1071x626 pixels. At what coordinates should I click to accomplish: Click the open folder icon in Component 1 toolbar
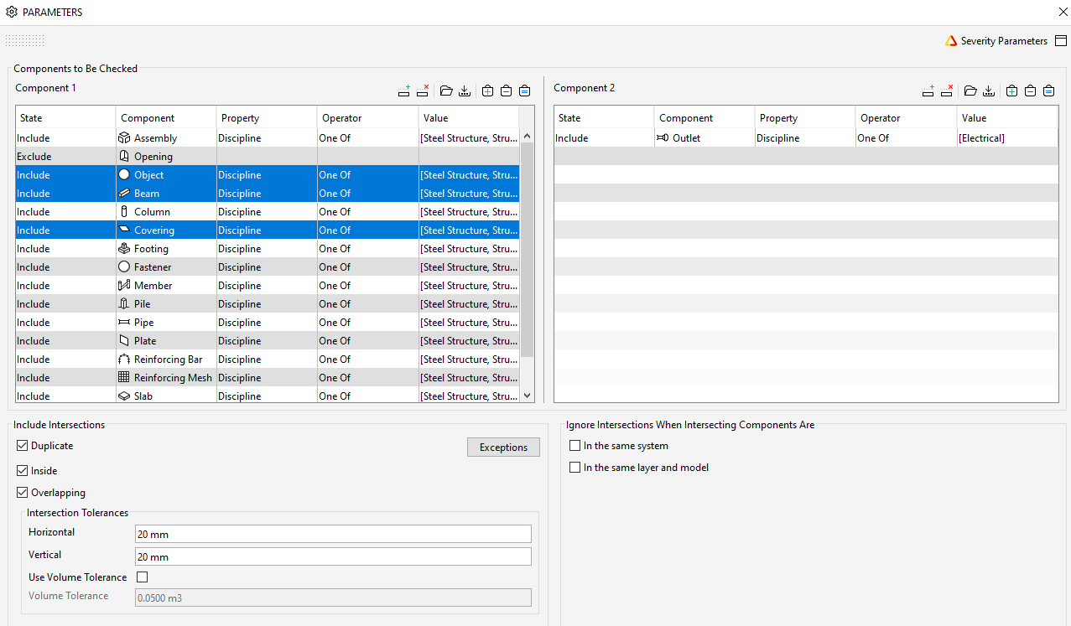coord(446,91)
